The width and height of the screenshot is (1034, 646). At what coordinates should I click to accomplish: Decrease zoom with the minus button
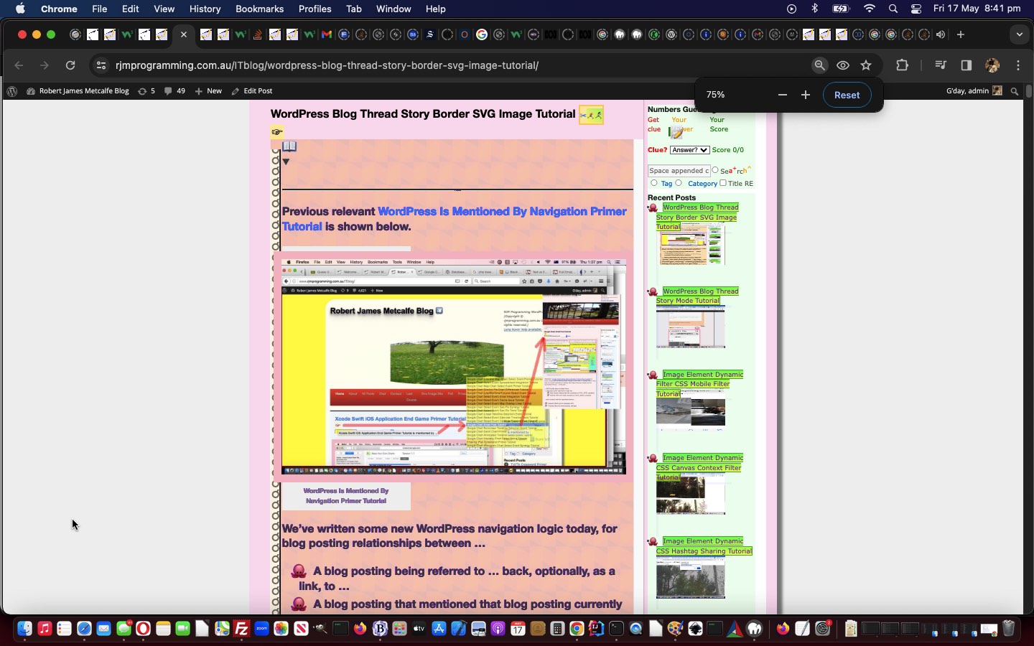coord(783,95)
